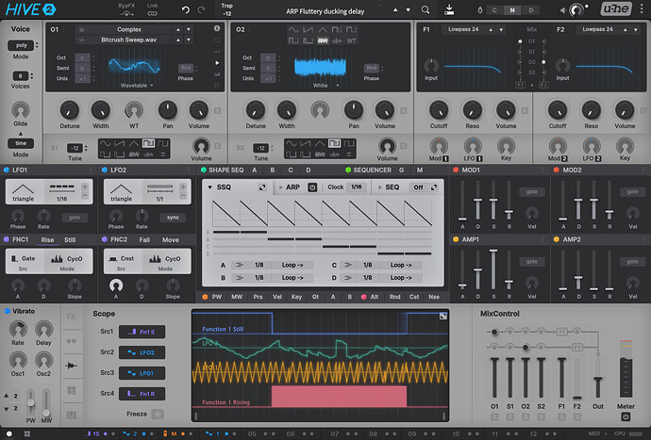
Task: Click the blue LFO1 hexagon drag source
Action: [7, 170]
